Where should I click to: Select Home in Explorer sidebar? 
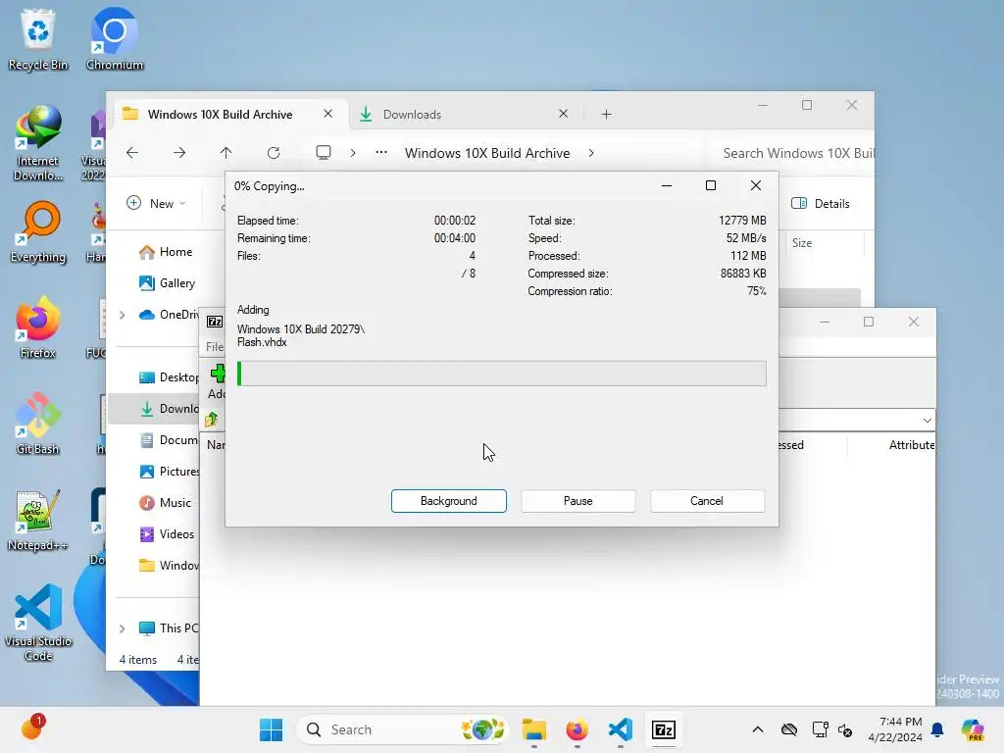click(166, 252)
